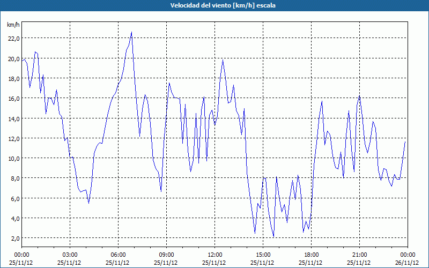Viewport: 429px width, 268px height.
Task: Click the 4,0 y-axis label
Action: (15, 219)
